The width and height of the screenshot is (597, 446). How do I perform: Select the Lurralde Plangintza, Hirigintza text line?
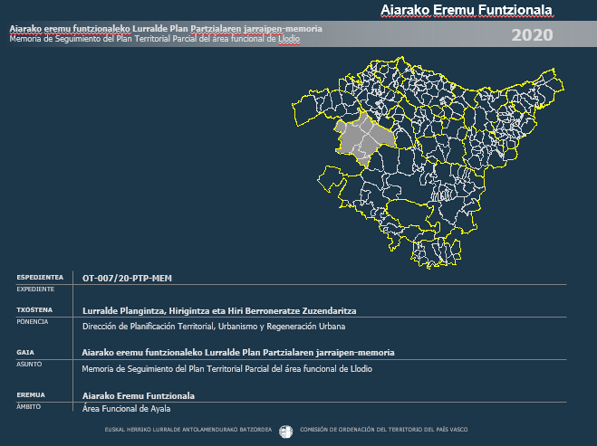218,310
